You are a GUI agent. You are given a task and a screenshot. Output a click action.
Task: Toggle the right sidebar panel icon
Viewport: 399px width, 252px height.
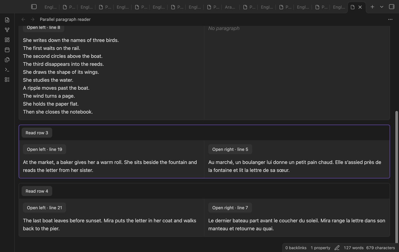(x=391, y=7)
